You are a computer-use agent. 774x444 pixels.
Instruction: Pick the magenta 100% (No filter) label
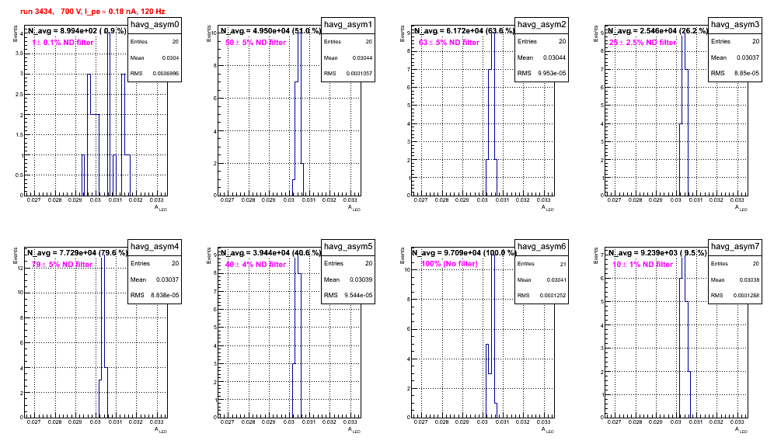[x=450, y=264]
